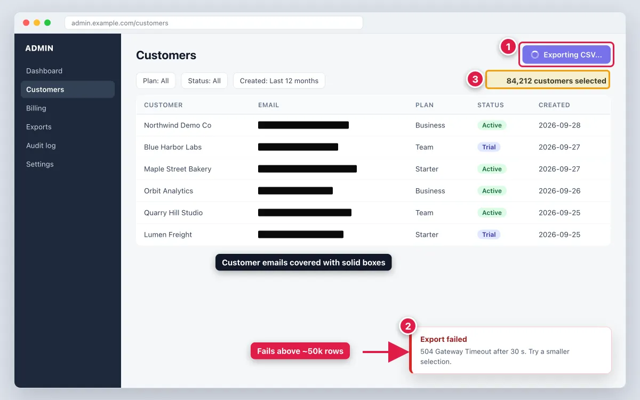Image resolution: width=640 pixels, height=400 pixels.
Task: Change the Created: Last 12 months filter
Action: point(279,81)
